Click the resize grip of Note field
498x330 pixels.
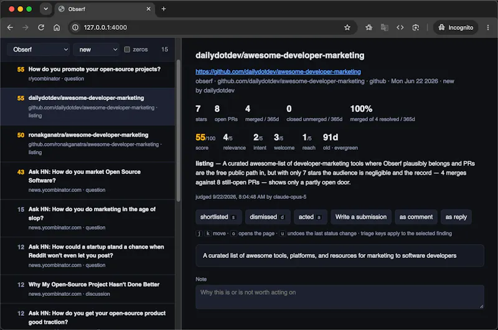(x=481, y=306)
